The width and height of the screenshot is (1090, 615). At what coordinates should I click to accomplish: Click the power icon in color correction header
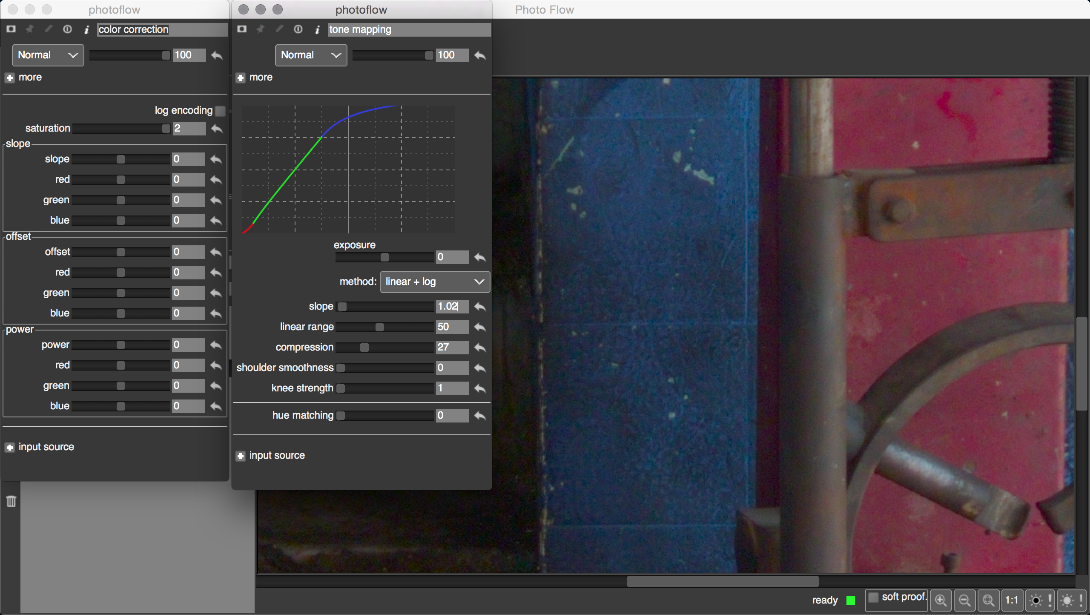[67, 29]
